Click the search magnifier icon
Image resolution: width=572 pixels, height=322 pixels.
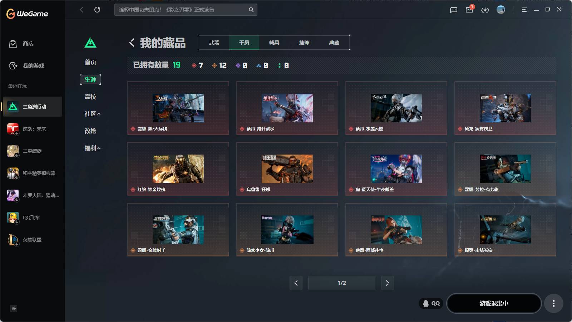pyautogui.click(x=251, y=10)
